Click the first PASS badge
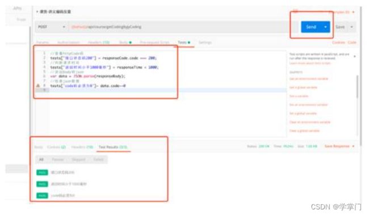369x215 pixels. 42,172
